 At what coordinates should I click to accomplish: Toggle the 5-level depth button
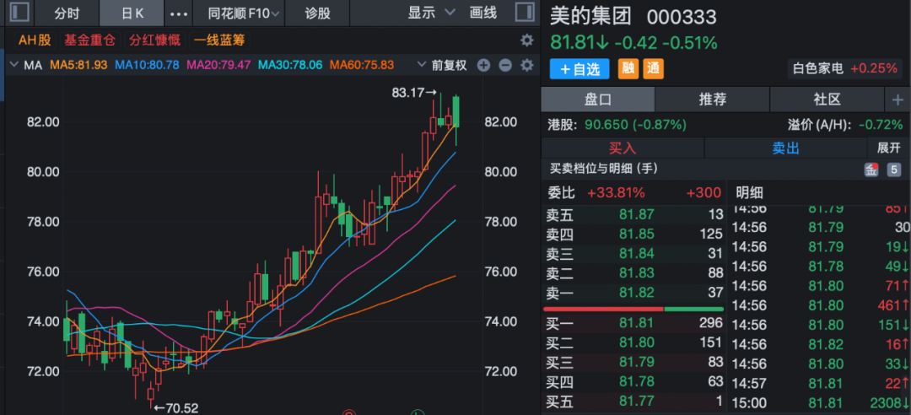coord(893,170)
